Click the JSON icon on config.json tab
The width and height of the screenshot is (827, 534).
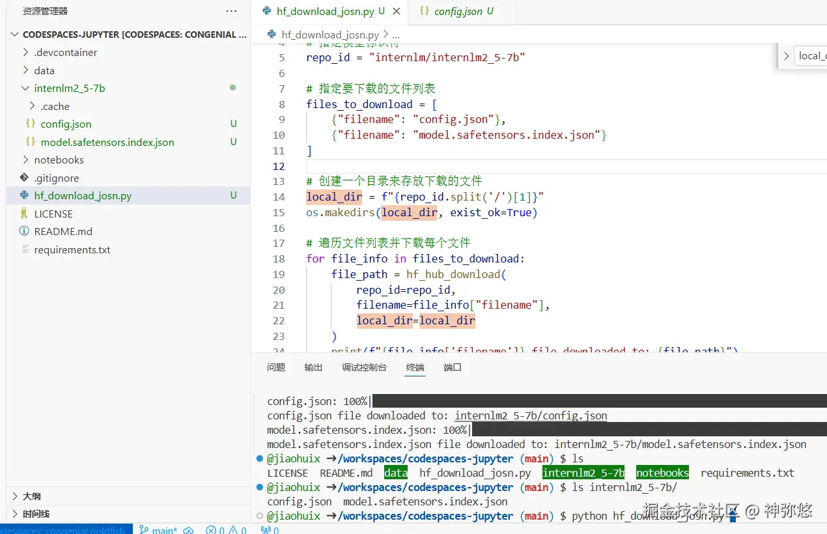[425, 11]
